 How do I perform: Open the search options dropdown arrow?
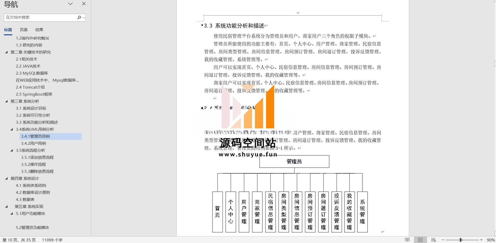coord(84,18)
